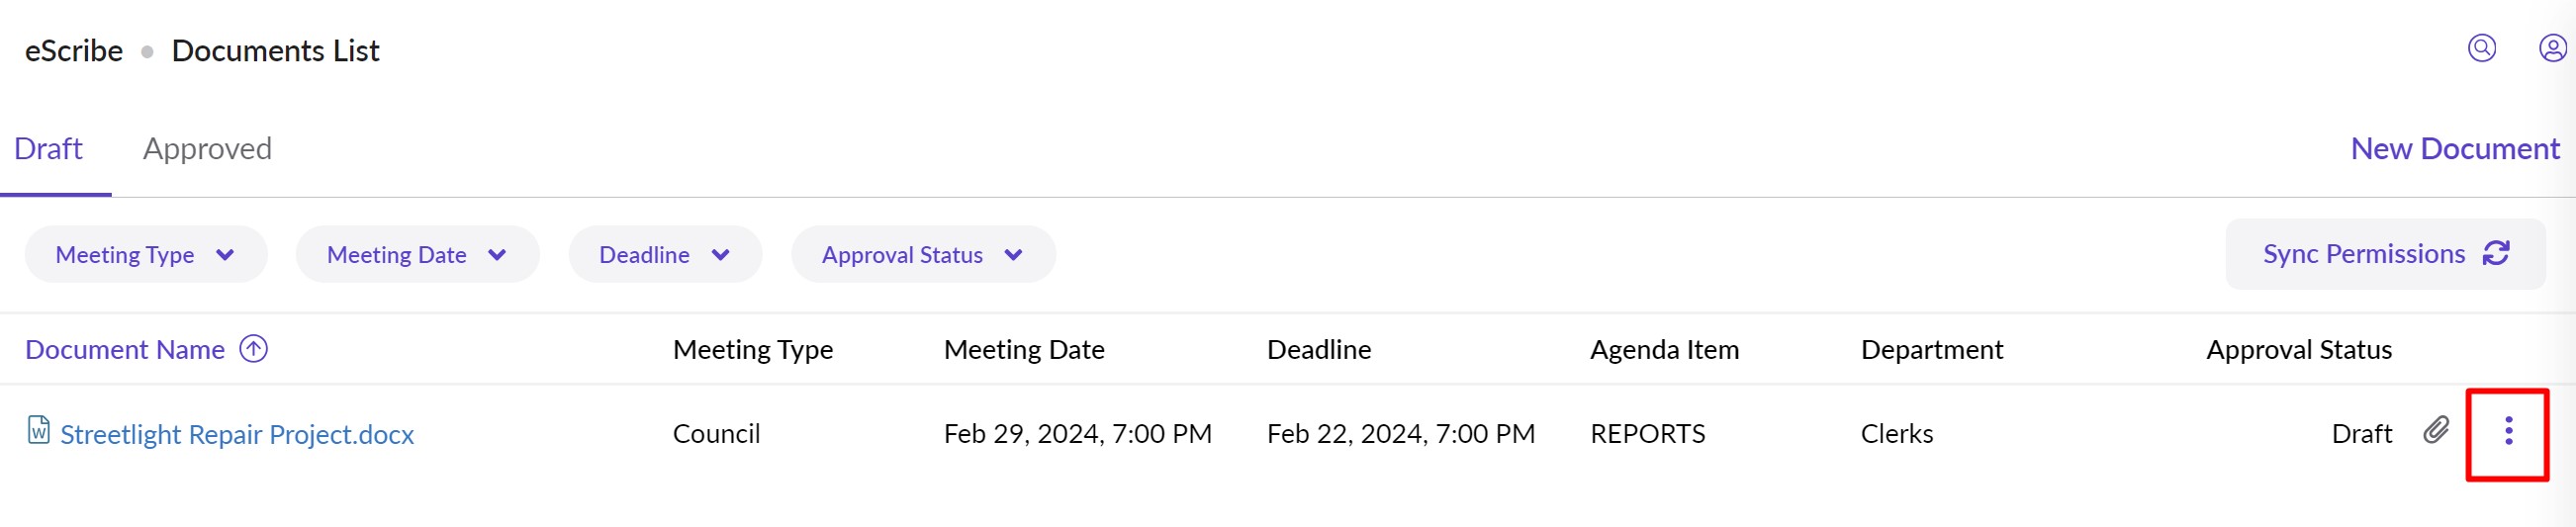The image size is (2576, 527).
Task: Click the ascending sort arrow icon
Action: click(x=254, y=349)
